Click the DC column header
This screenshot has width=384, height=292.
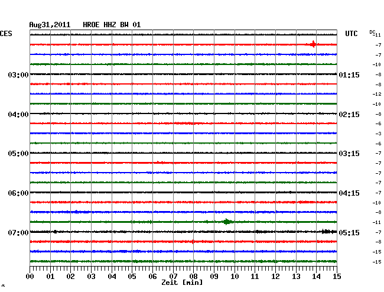tap(372, 32)
